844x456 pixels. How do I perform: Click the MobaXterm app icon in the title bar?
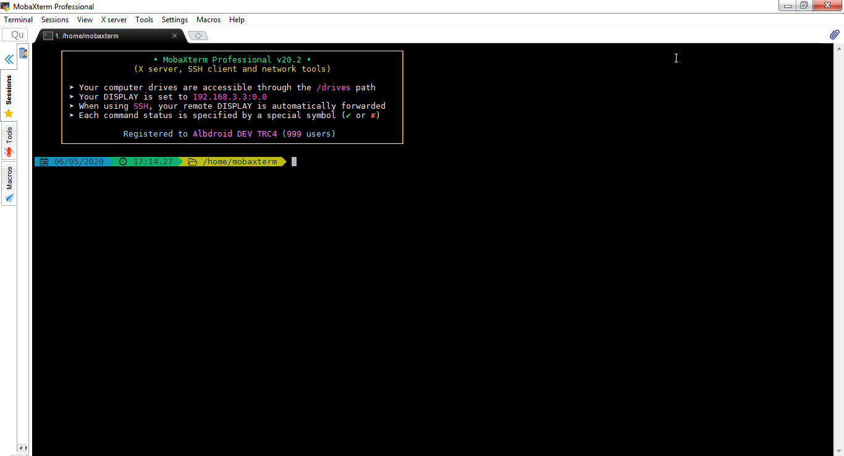pyautogui.click(x=6, y=6)
